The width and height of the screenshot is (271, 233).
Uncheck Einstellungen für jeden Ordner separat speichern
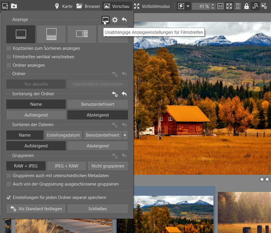point(9,197)
